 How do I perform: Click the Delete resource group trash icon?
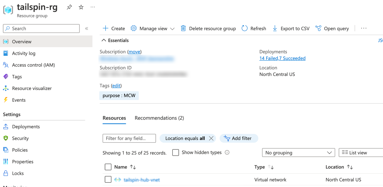(x=183, y=28)
